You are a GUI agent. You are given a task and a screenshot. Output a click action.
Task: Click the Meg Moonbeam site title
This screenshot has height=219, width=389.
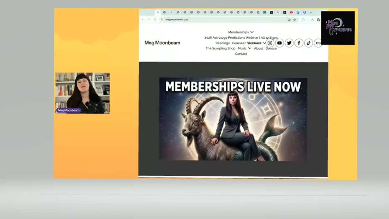coord(162,43)
